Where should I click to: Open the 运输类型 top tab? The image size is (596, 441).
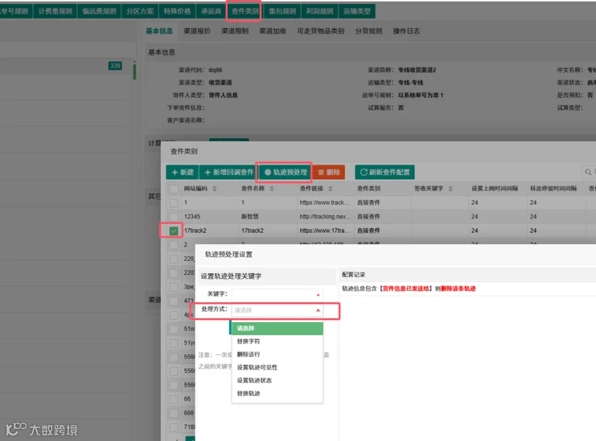[357, 11]
